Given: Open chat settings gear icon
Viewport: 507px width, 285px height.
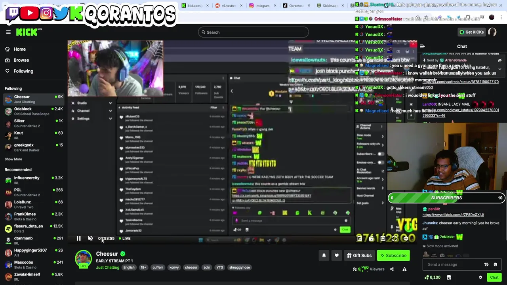Looking at the screenshot, I should [480, 277].
